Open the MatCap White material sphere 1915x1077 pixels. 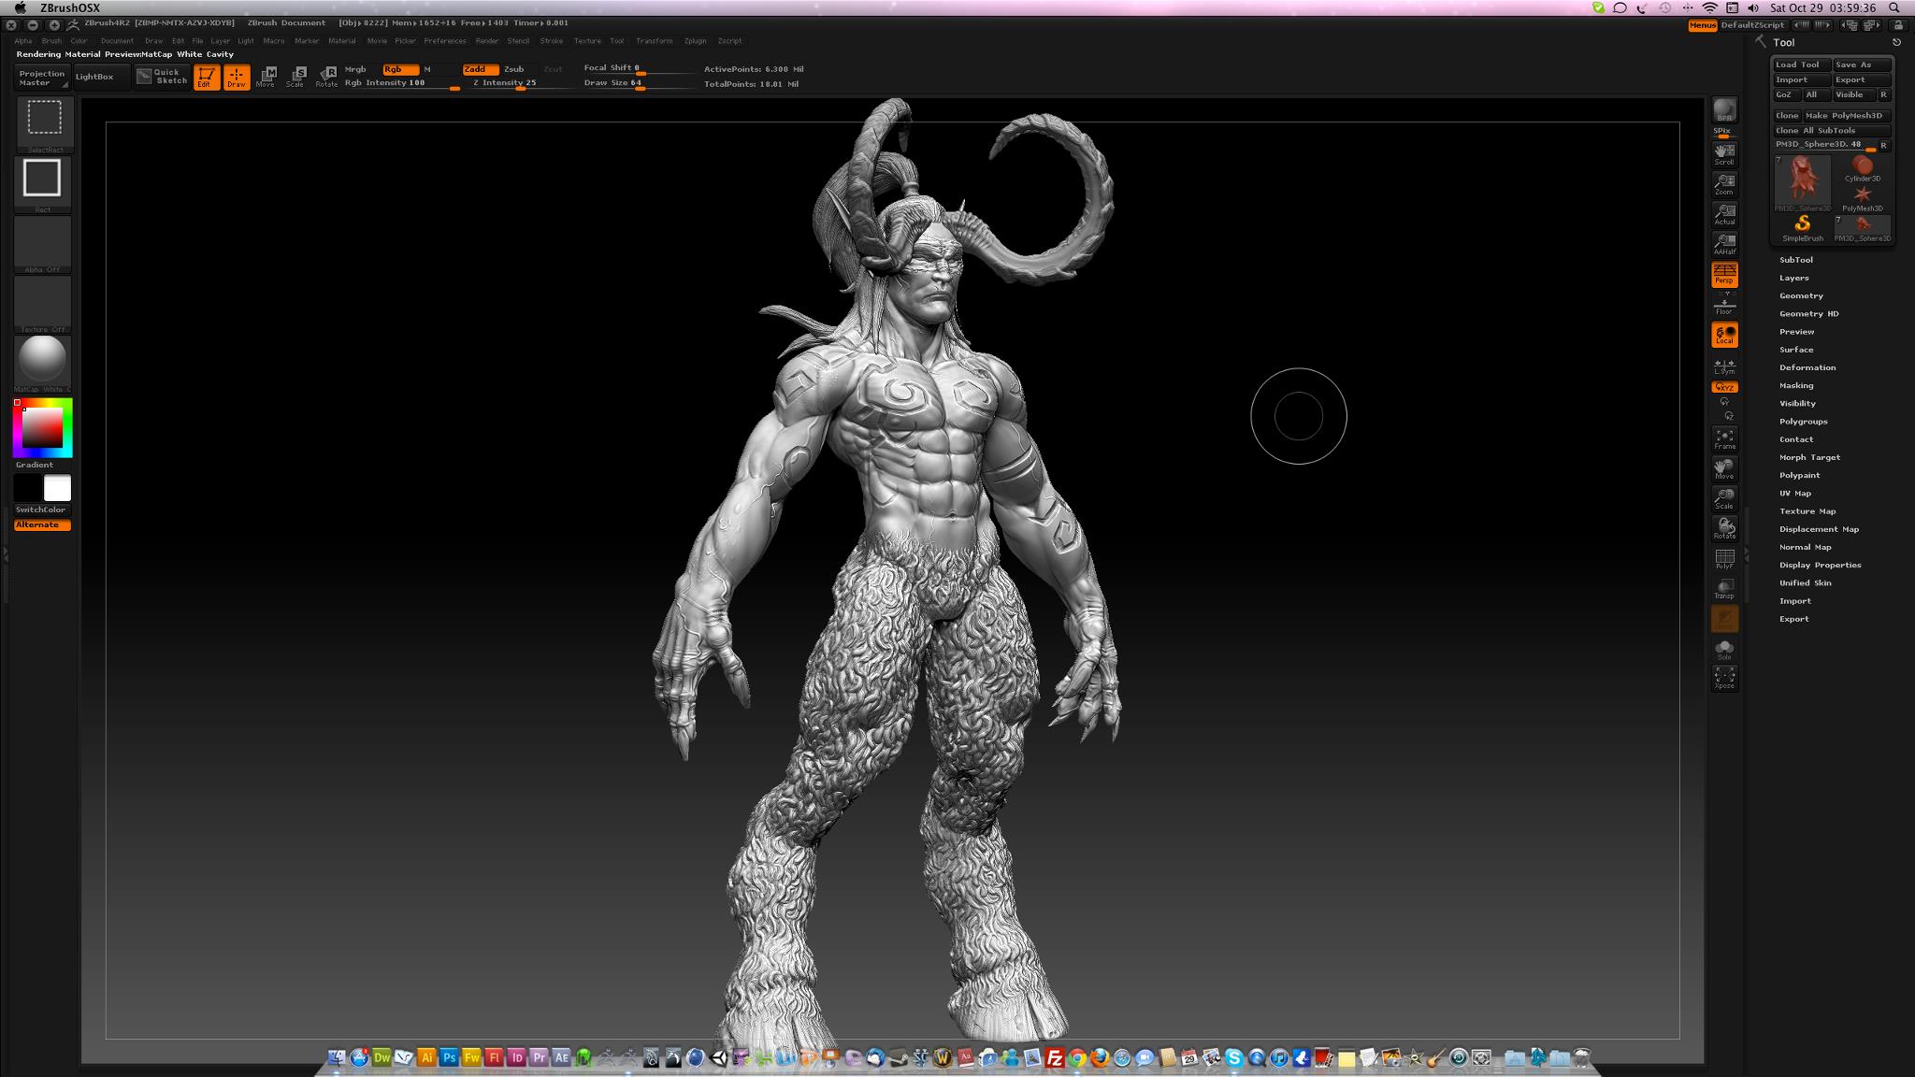[x=43, y=362]
